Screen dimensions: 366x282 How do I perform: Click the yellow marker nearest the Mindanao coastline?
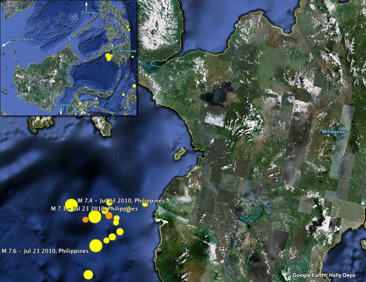(145, 204)
